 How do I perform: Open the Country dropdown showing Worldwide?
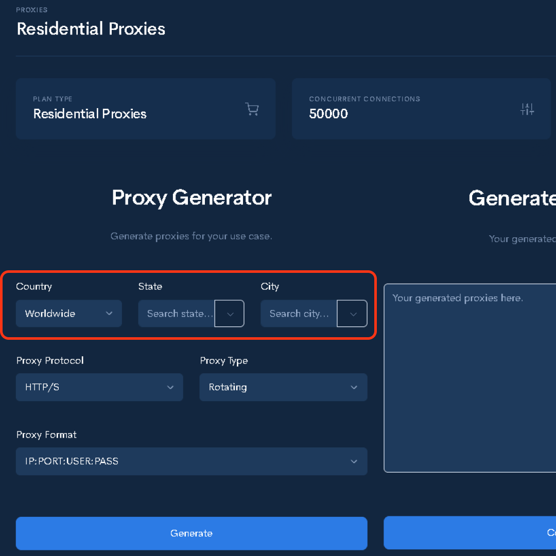pos(69,314)
